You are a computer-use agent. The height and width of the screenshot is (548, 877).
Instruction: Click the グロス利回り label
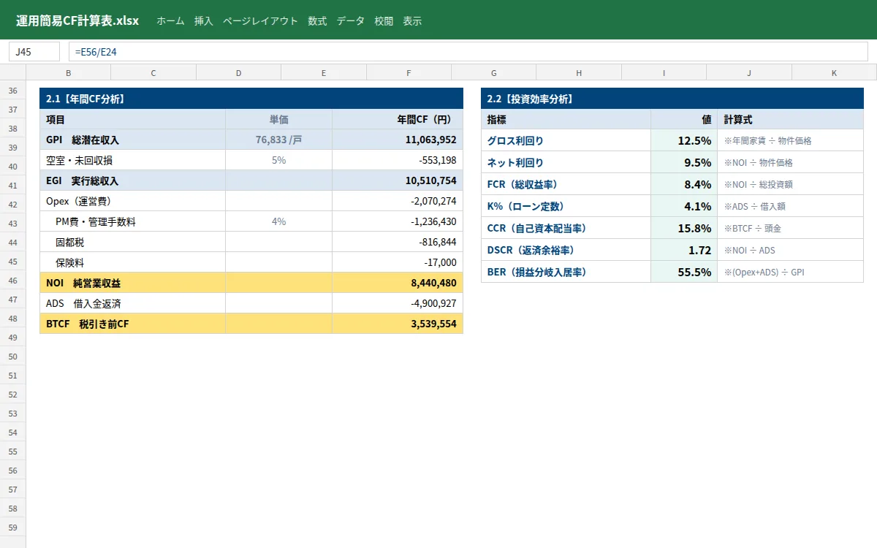(566, 140)
